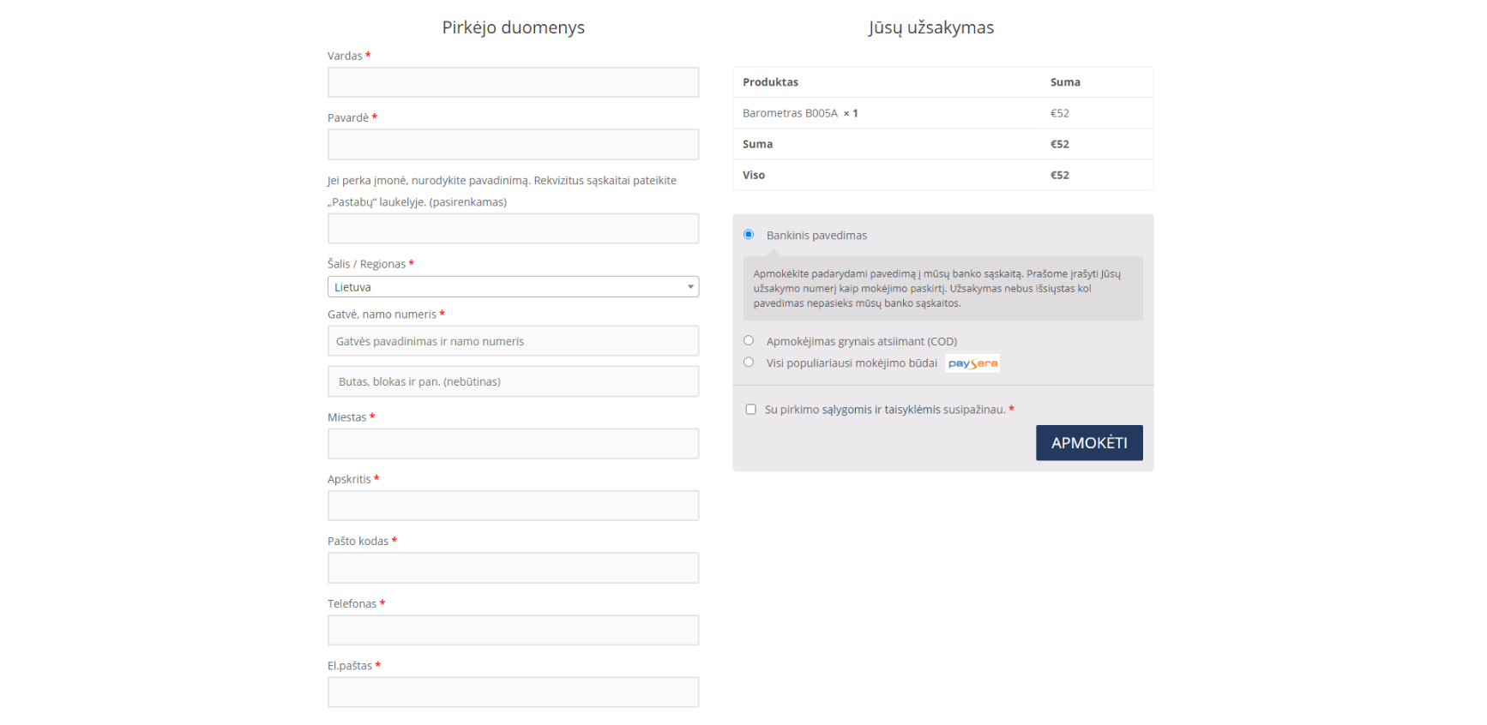Image resolution: width=1487 pixels, height=725 pixels.
Task: Click the company name optional field
Action: [x=513, y=229]
